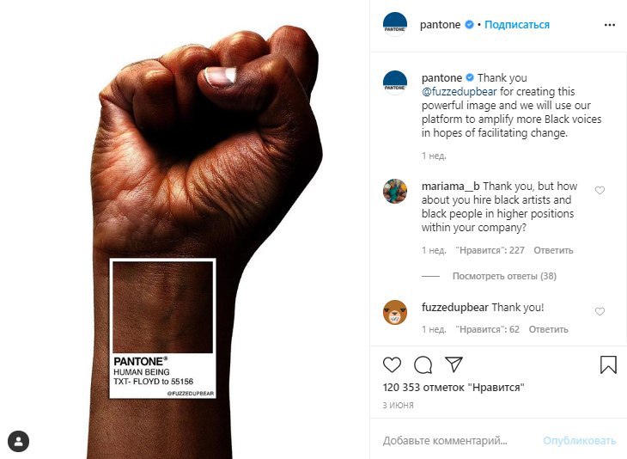View the 120 353 отметок "Нравится" likes list
The height and width of the screenshot is (459, 627).
454,388
